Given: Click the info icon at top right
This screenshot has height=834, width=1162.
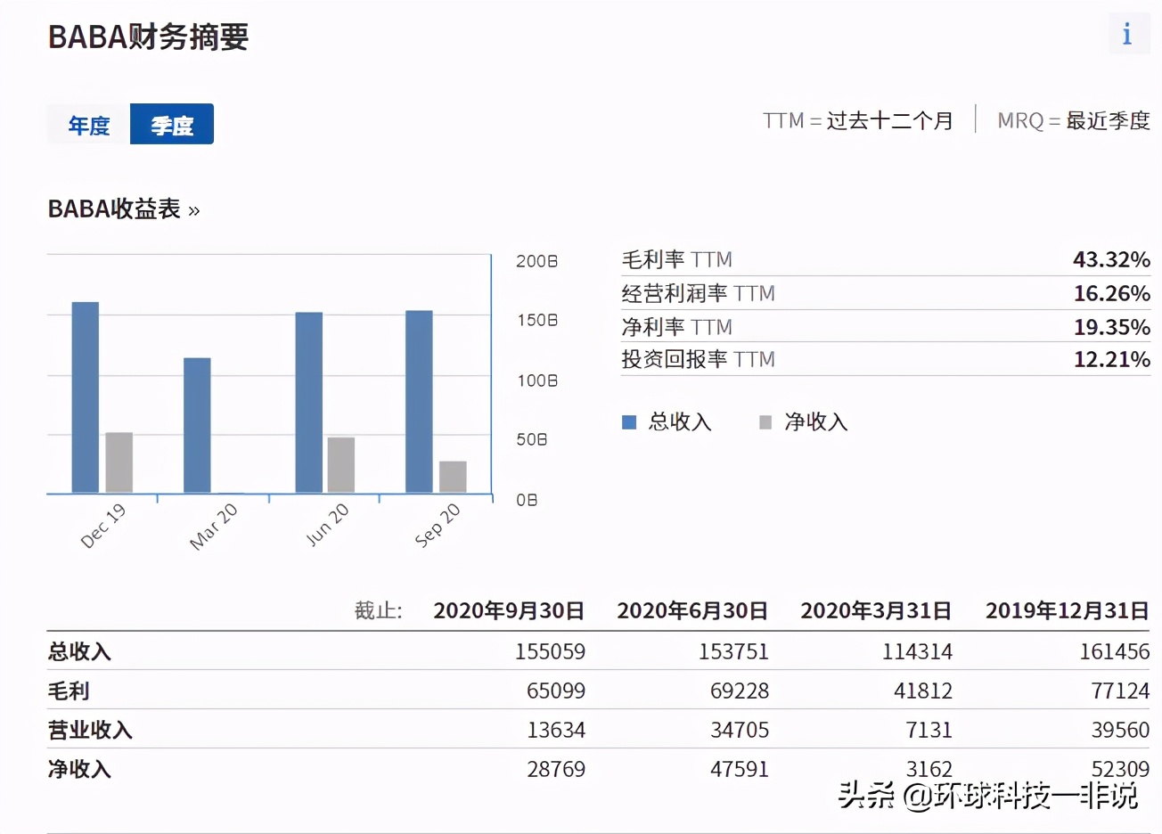Looking at the screenshot, I should tap(1128, 34).
